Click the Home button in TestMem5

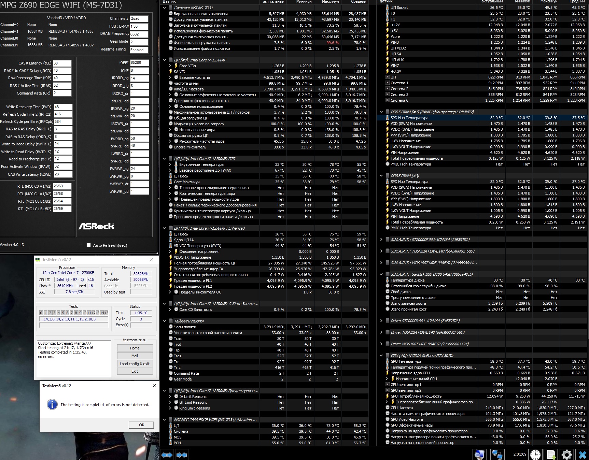pyautogui.click(x=135, y=348)
